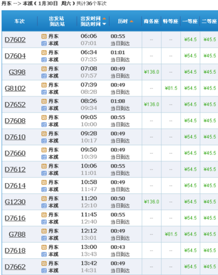Click the blue pass-through icon in G1230 row
Image resolution: width=218 pixels, height=275 pixels.
point(44,206)
